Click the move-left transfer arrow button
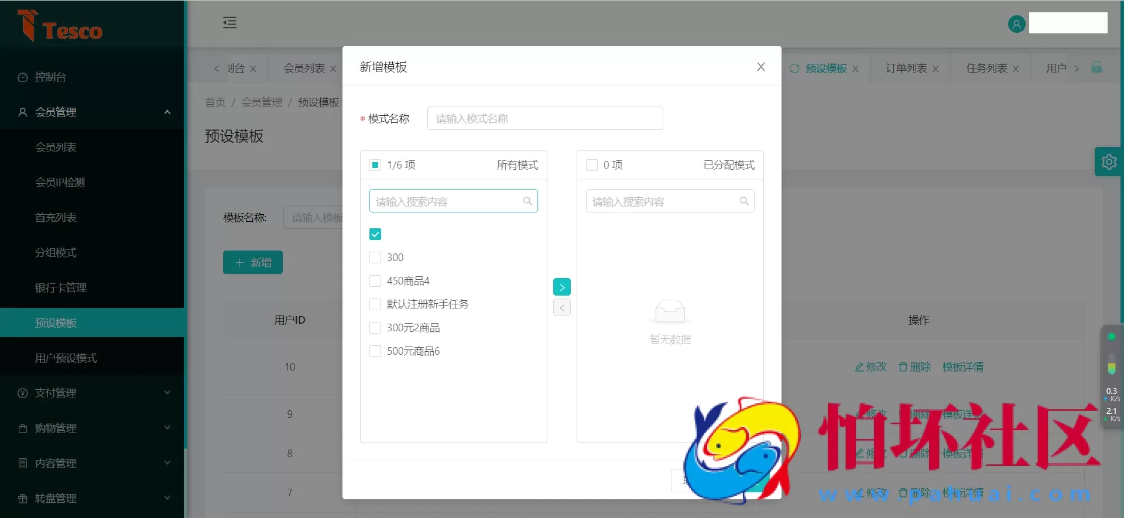 (562, 308)
